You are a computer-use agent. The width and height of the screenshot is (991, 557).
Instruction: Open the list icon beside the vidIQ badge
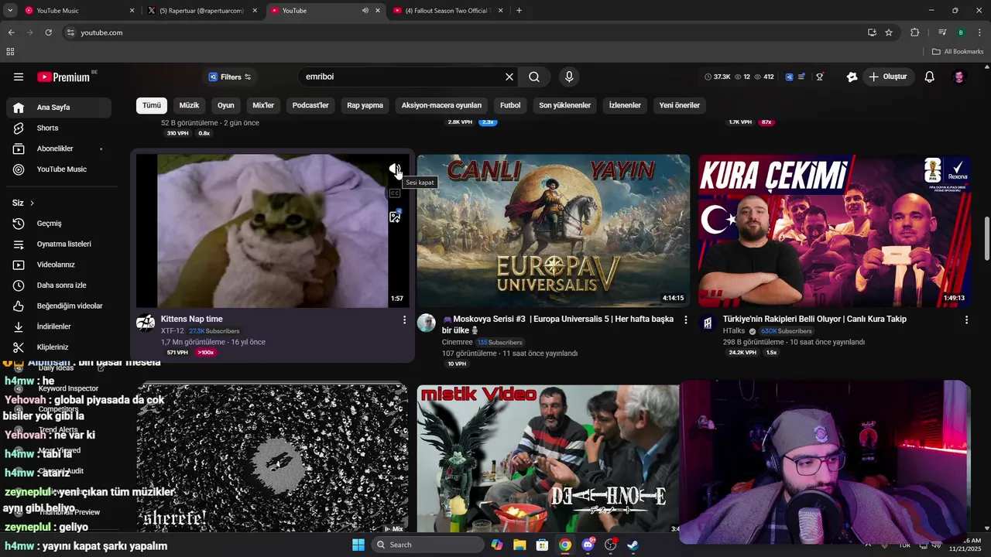click(x=801, y=77)
